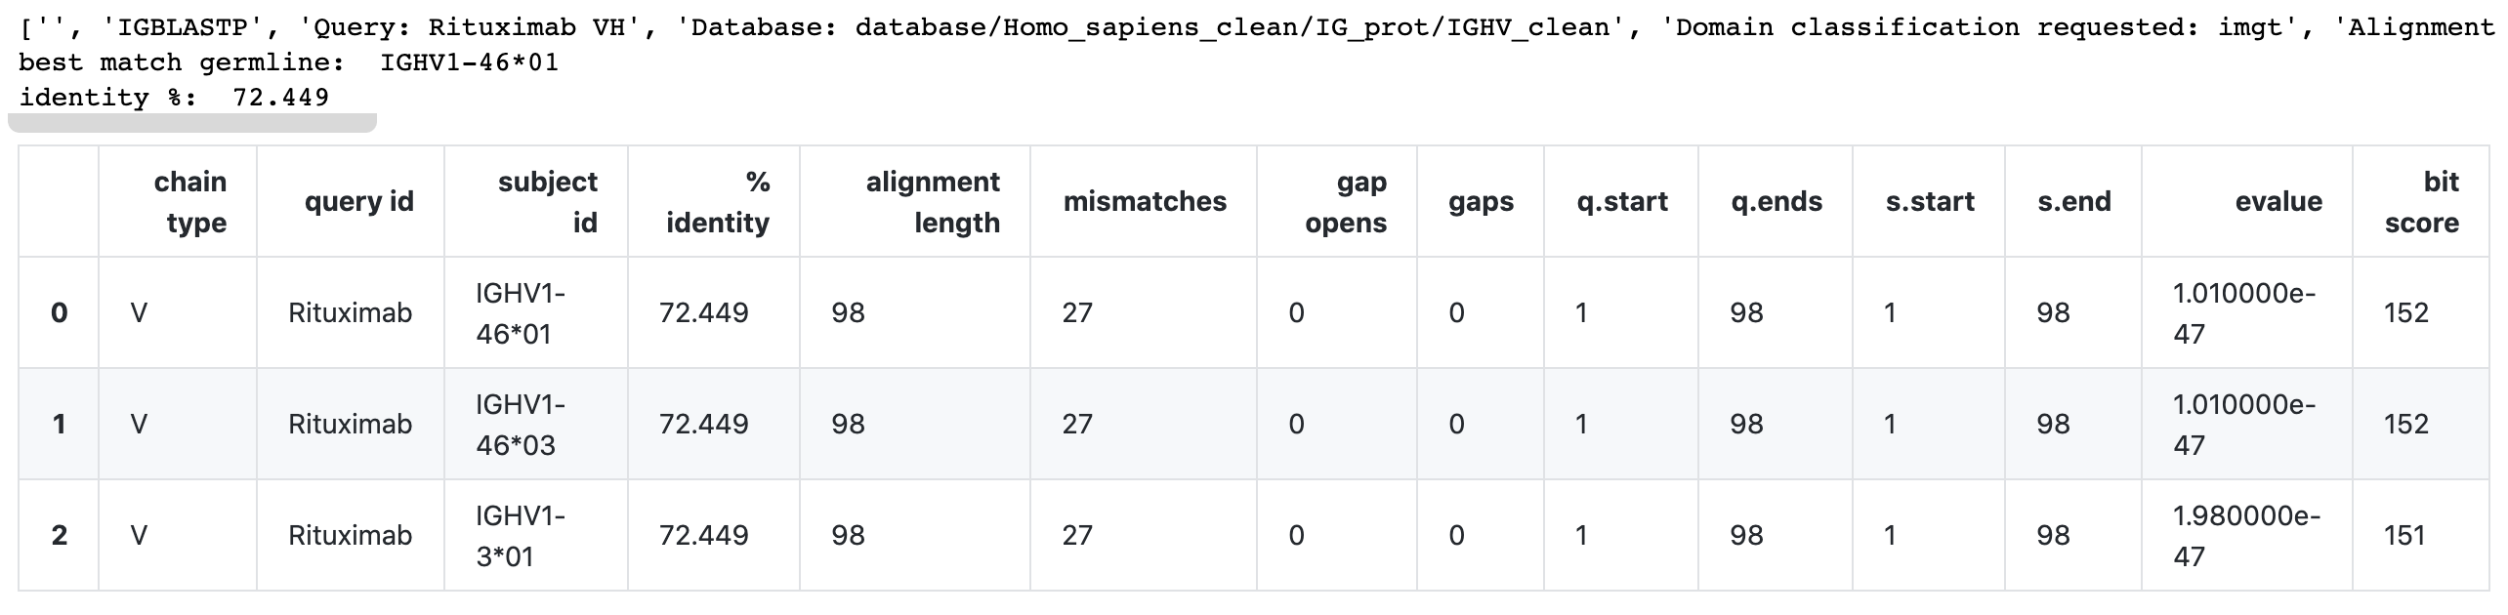Click the bit score 151 cell
Viewport: 2508px width, 615px height.
2403,536
